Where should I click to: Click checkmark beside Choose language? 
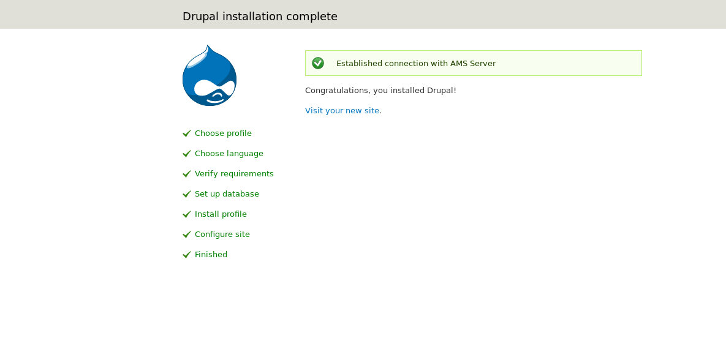click(187, 154)
